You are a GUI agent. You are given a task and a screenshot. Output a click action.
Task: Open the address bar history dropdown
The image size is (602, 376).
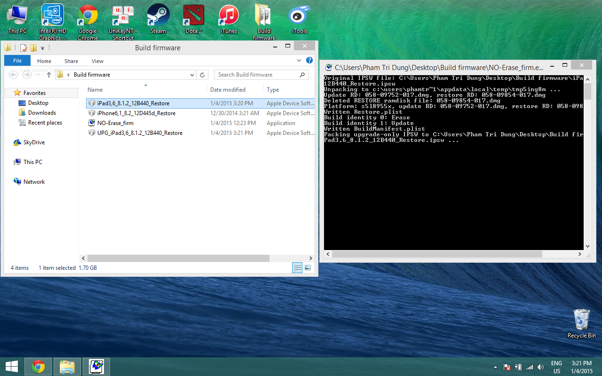click(192, 75)
